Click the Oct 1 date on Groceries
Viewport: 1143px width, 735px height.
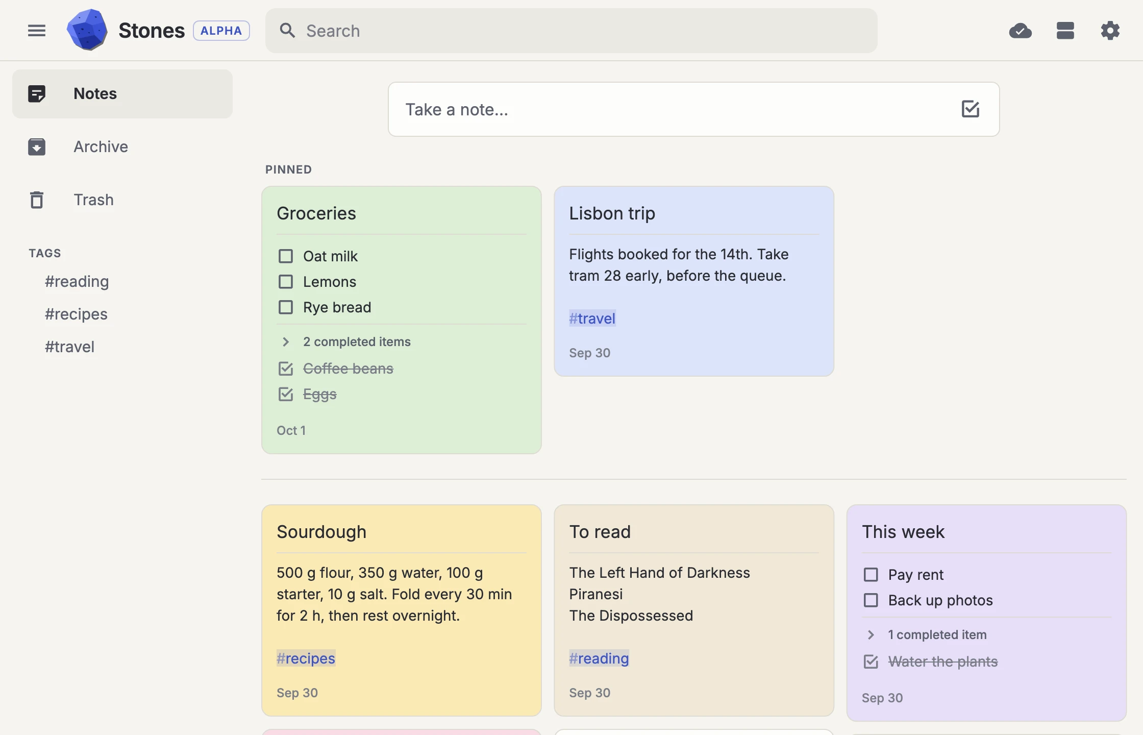(291, 431)
